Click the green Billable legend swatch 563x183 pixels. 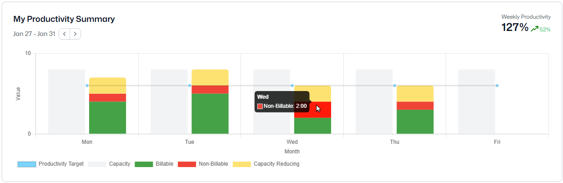point(144,164)
